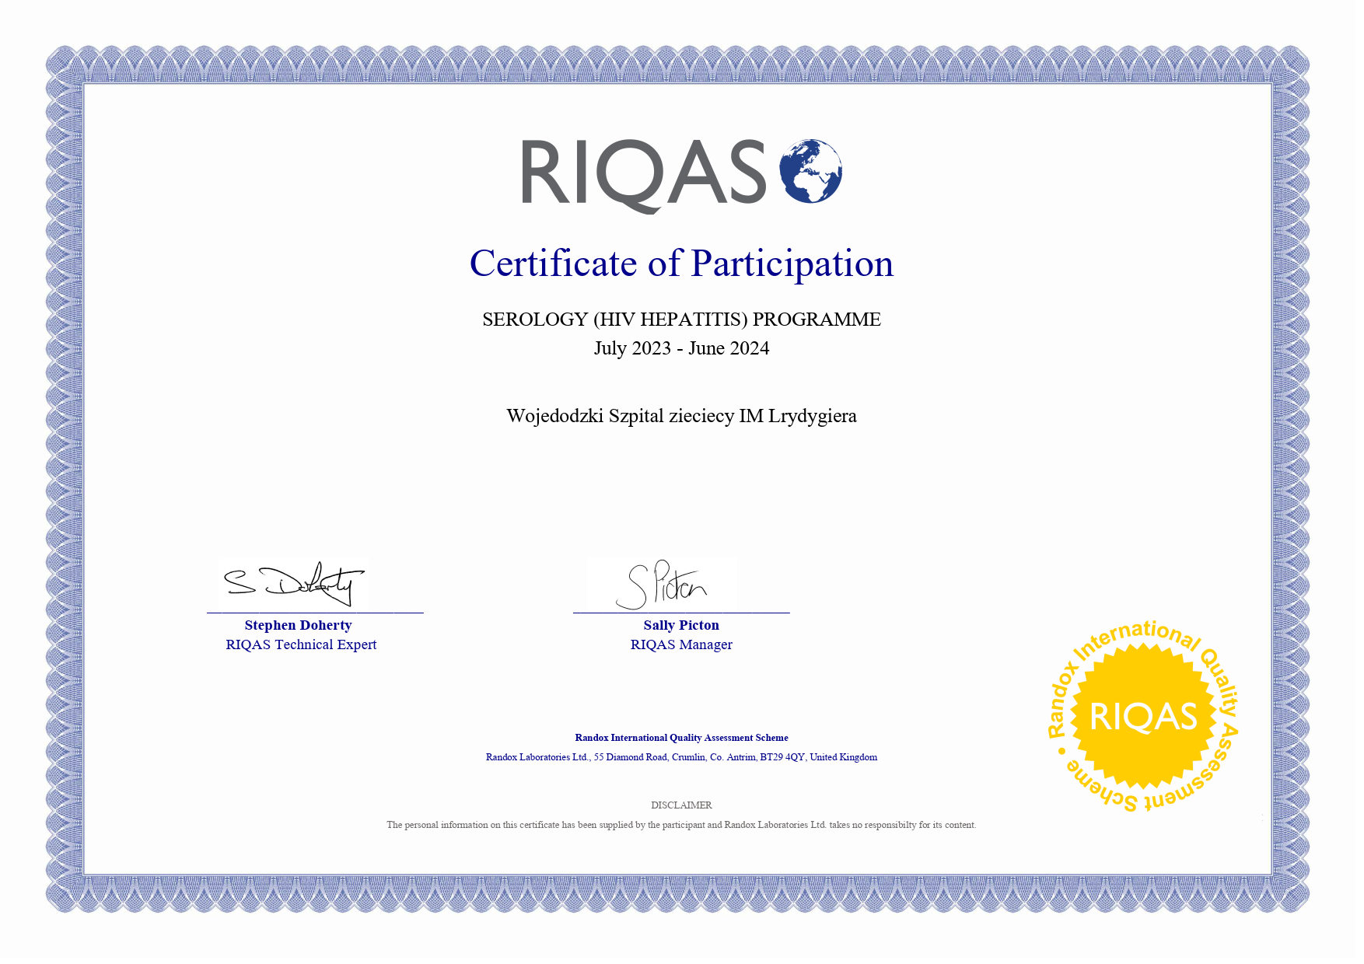Click the yellow RIQAS seal badge
This screenshot has height=964, width=1364.
pos(1142,716)
